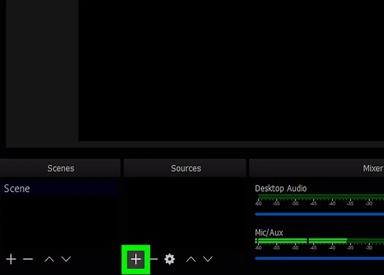Click the "Mic/Aux" label in the mixer
The width and height of the screenshot is (384, 275).
[269, 233]
